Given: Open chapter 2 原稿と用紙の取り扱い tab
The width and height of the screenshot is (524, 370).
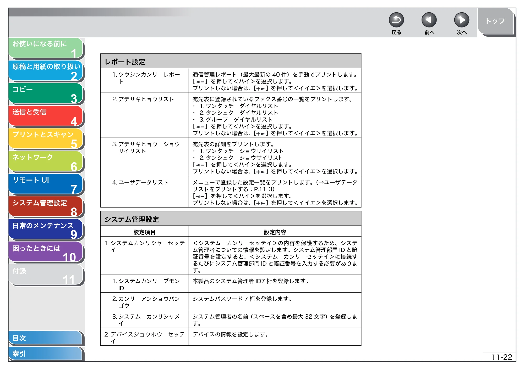Looking at the screenshot, I should tap(46, 71).
